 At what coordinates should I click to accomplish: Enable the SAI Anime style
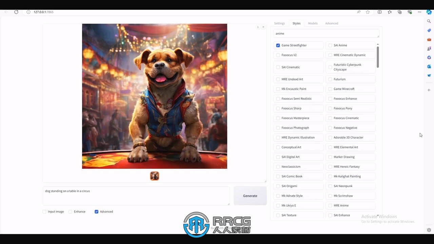[330, 45]
